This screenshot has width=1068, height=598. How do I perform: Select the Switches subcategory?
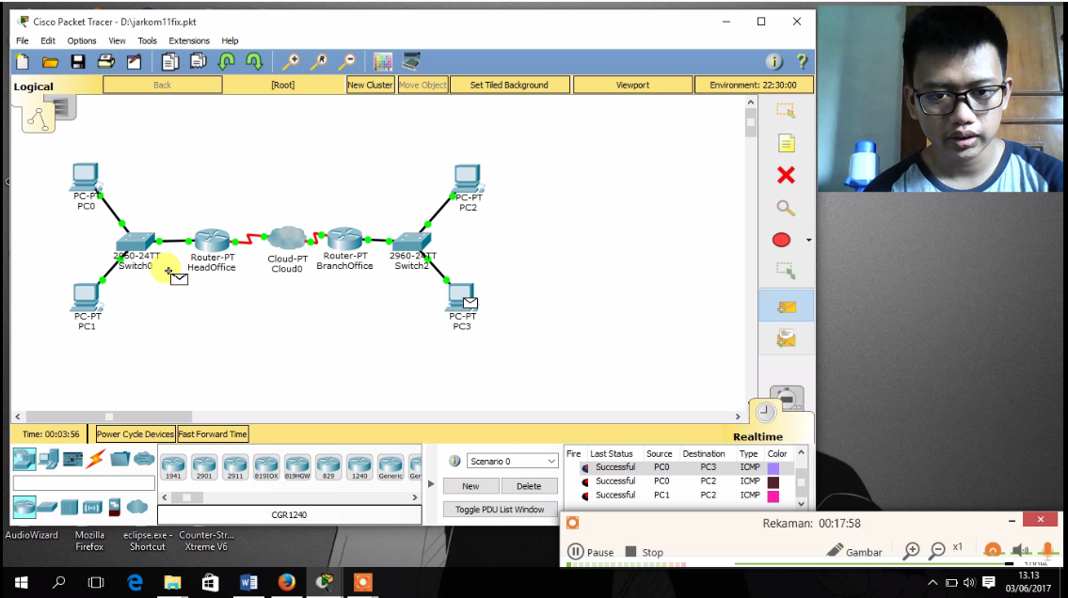point(47,507)
